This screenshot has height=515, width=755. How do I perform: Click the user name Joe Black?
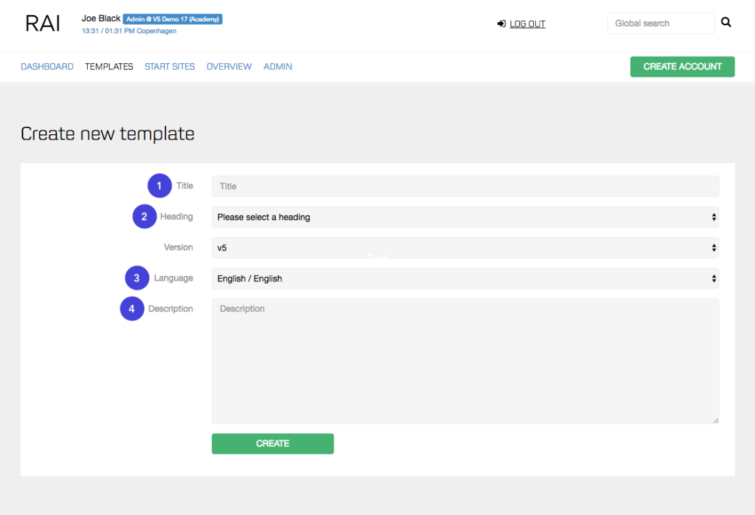coord(101,18)
